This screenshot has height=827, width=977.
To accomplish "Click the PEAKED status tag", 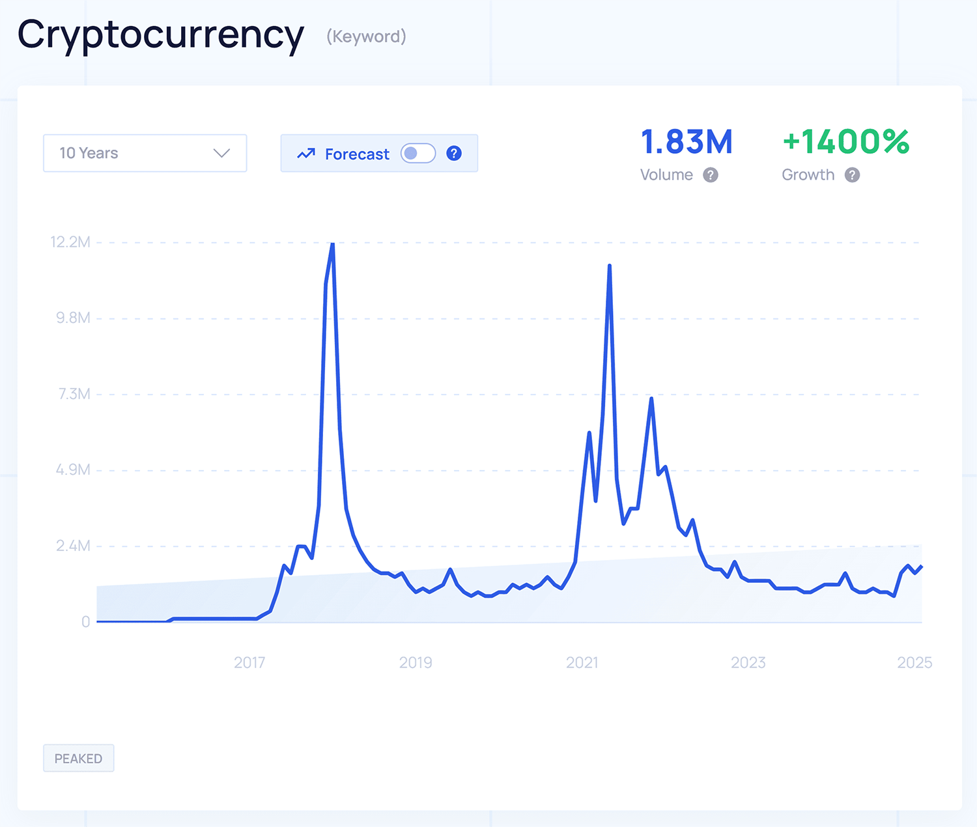I will pyautogui.click(x=78, y=758).
